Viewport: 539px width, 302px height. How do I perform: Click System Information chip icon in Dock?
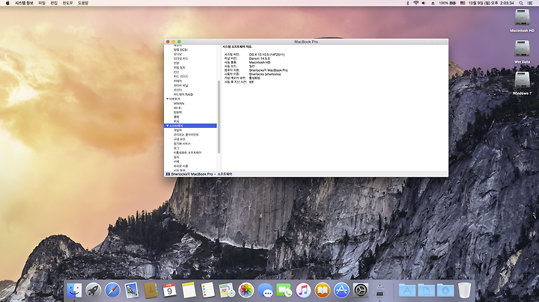click(380, 290)
